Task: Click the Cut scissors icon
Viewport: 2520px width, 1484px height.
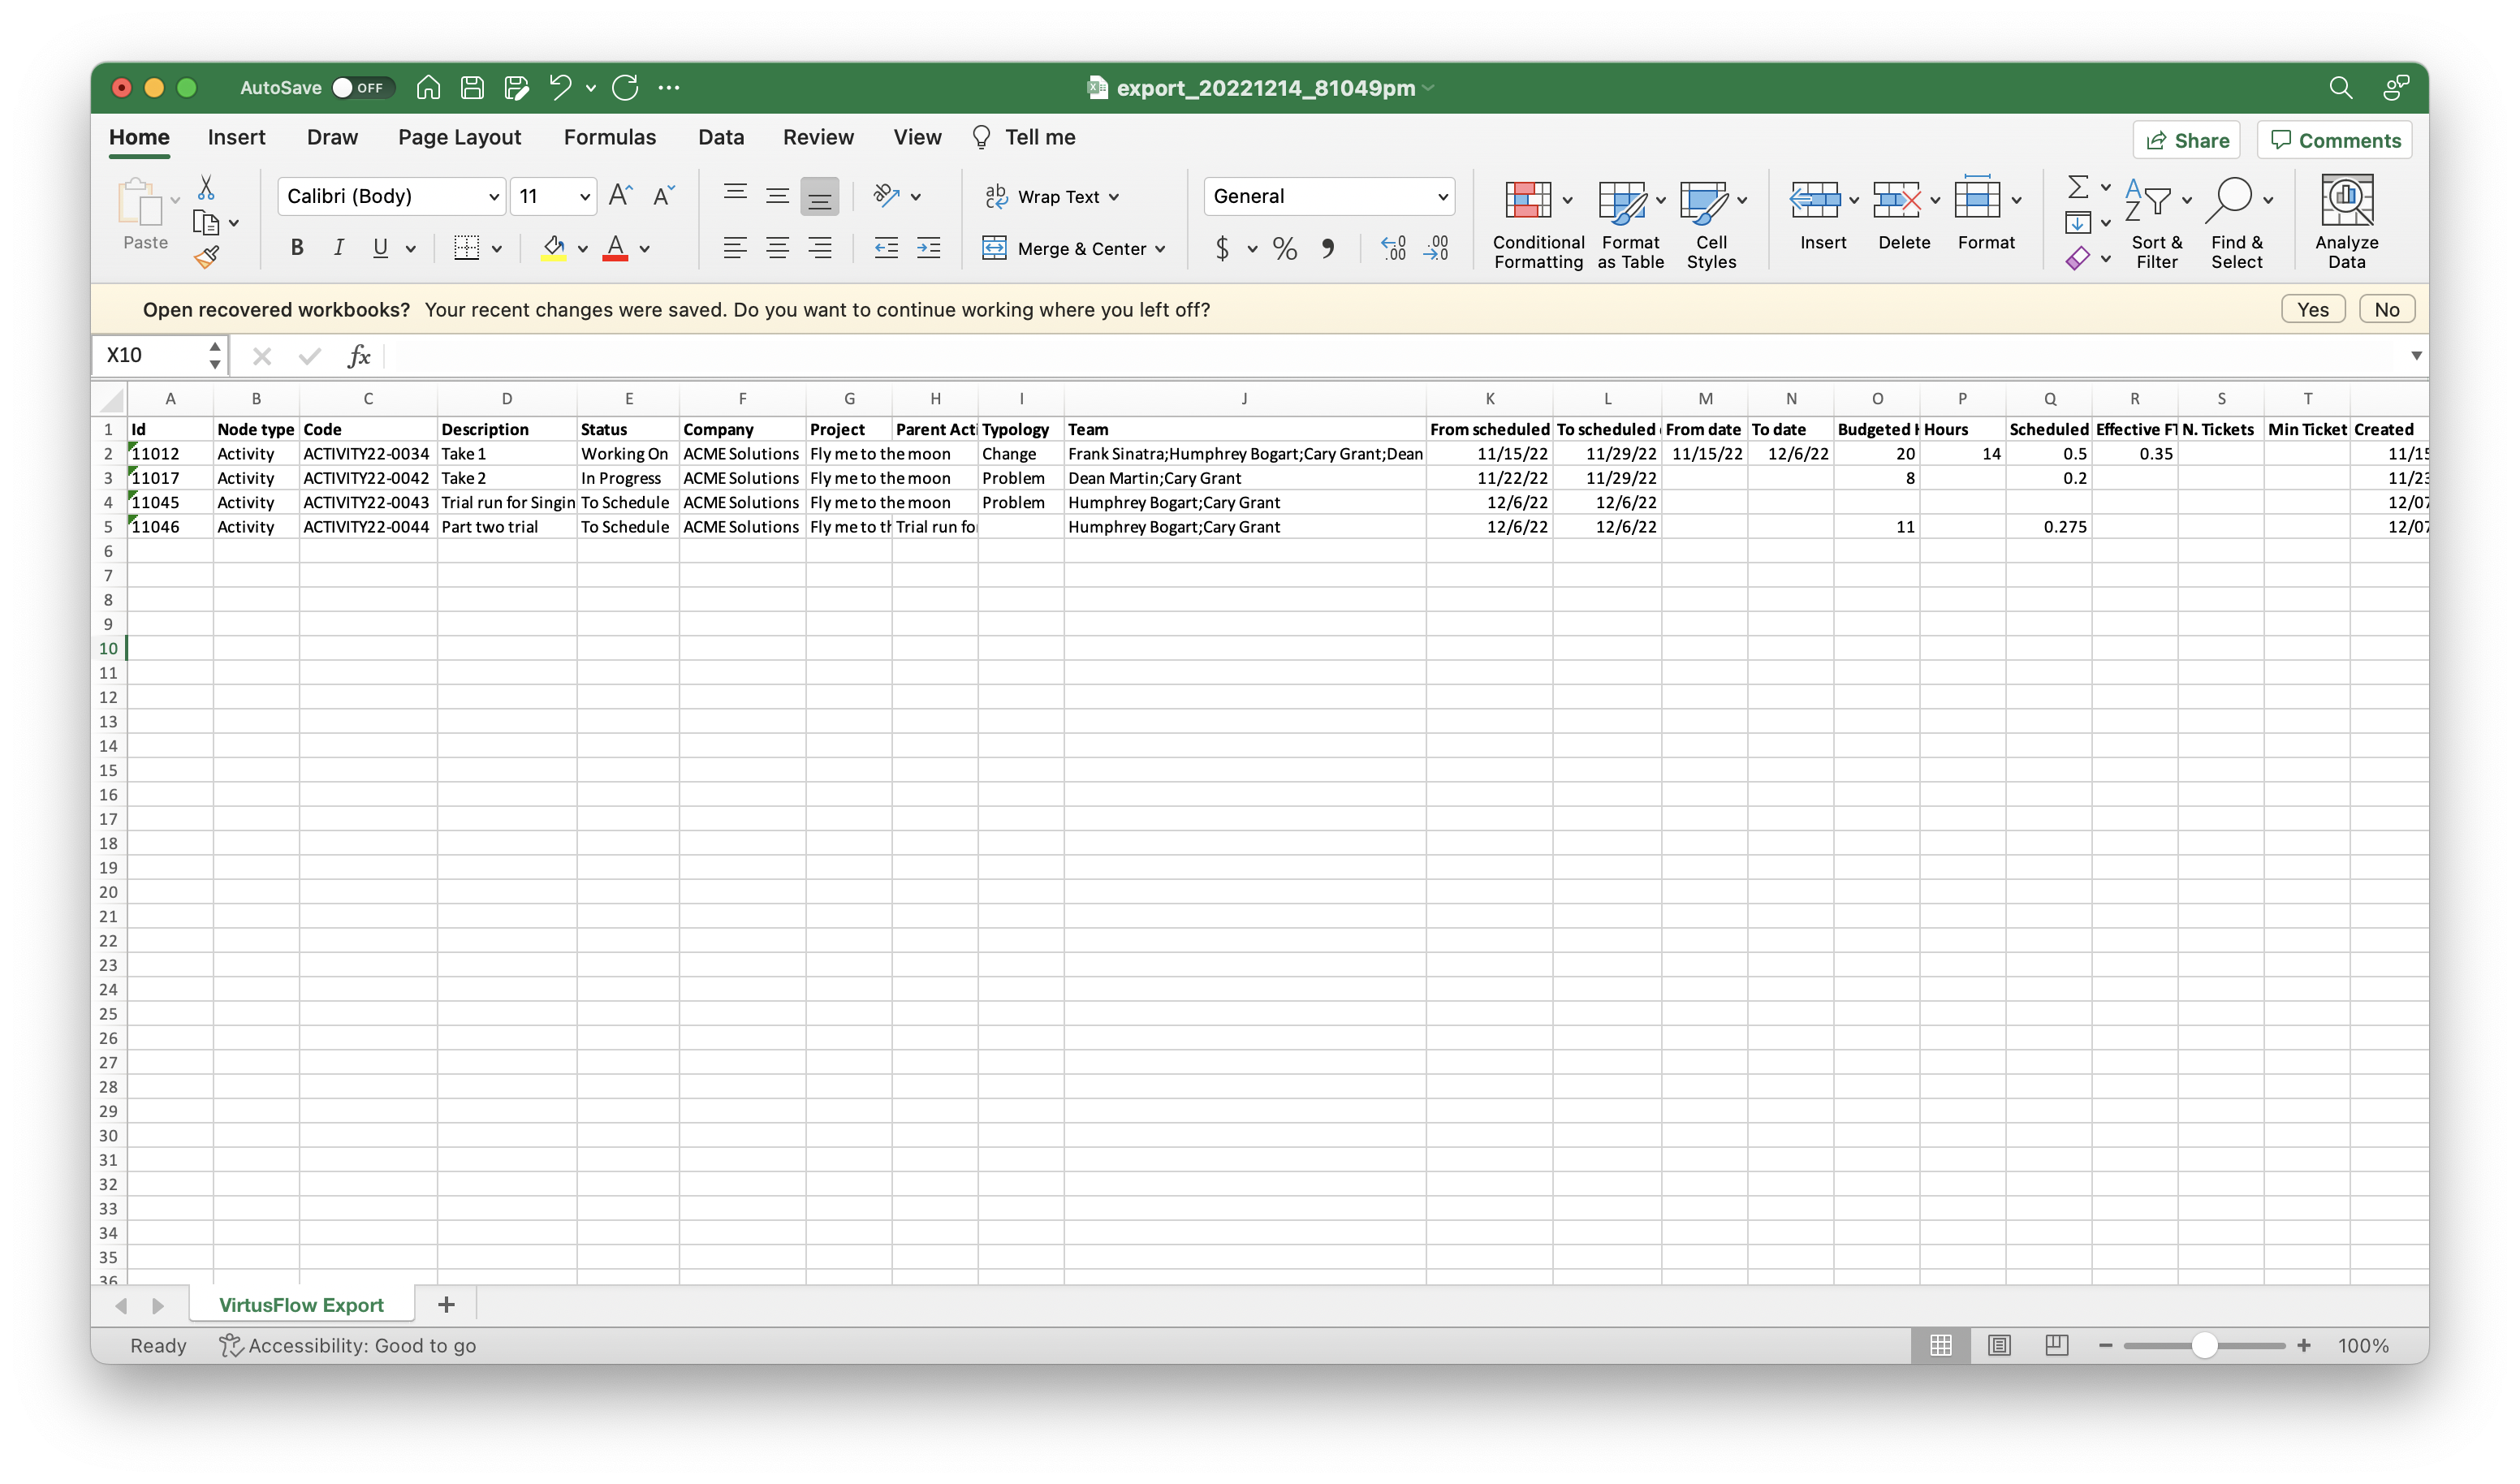Action: (x=206, y=188)
